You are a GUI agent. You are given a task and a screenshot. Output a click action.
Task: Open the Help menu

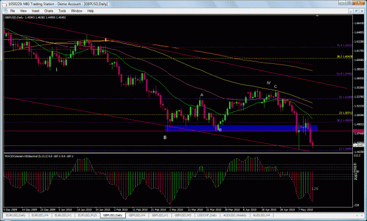90,11
